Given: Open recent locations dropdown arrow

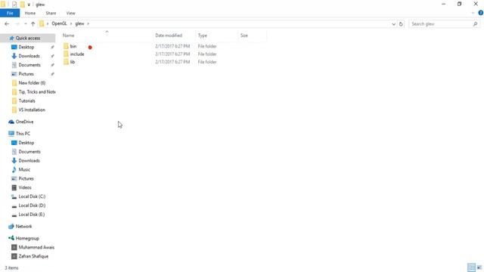Looking at the screenshot, I should click(25, 23).
